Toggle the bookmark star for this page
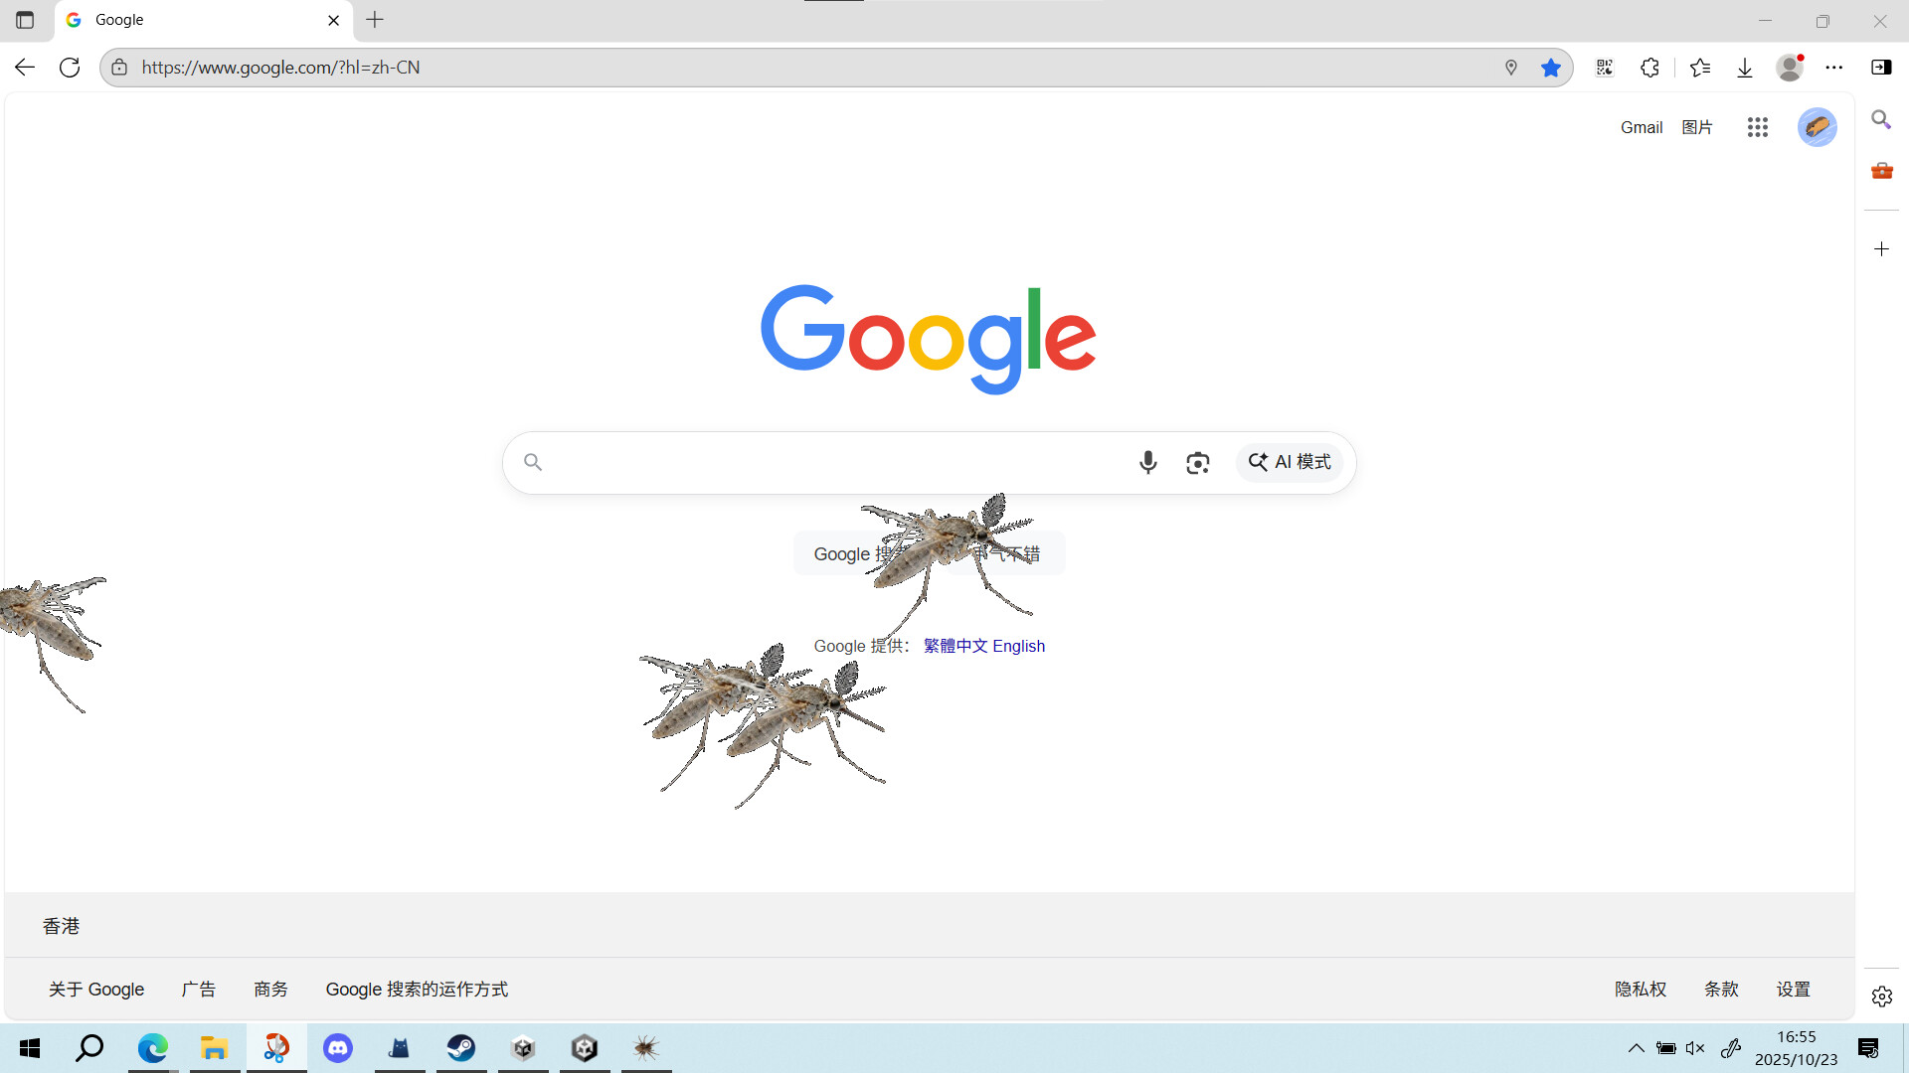The height and width of the screenshot is (1073, 1909). click(x=1551, y=67)
